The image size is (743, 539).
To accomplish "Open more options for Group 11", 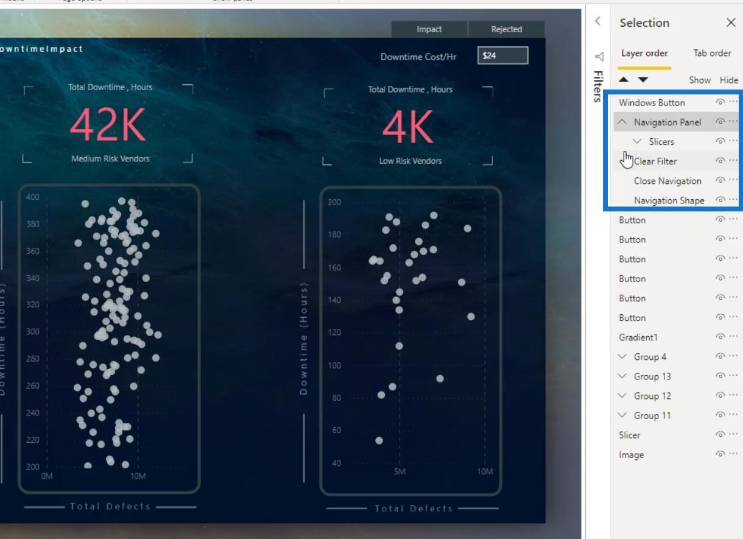I will 733,415.
